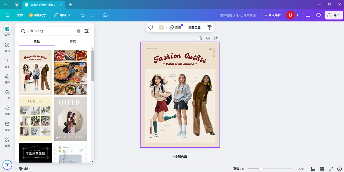Click the 导出 export button
The width and height of the screenshot is (344, 172).
tap(333, 15)
